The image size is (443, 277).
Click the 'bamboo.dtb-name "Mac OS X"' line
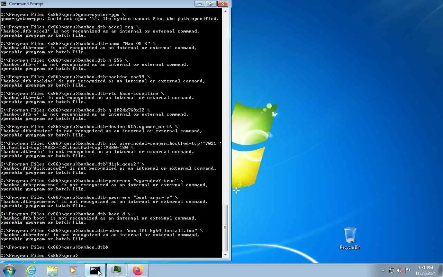(x=78, y=44)
